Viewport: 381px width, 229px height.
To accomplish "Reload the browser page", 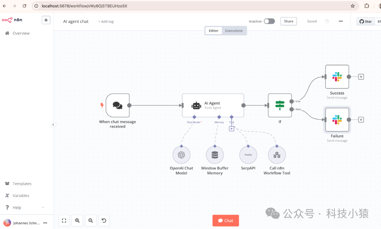I will [24, 6].
